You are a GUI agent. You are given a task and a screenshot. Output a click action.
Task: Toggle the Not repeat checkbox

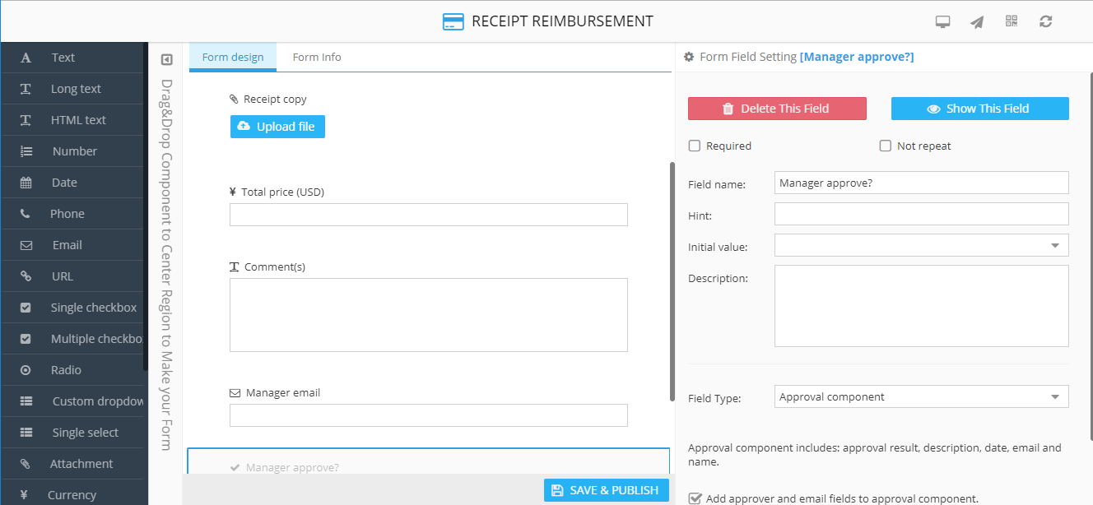(x=886, y=146)
